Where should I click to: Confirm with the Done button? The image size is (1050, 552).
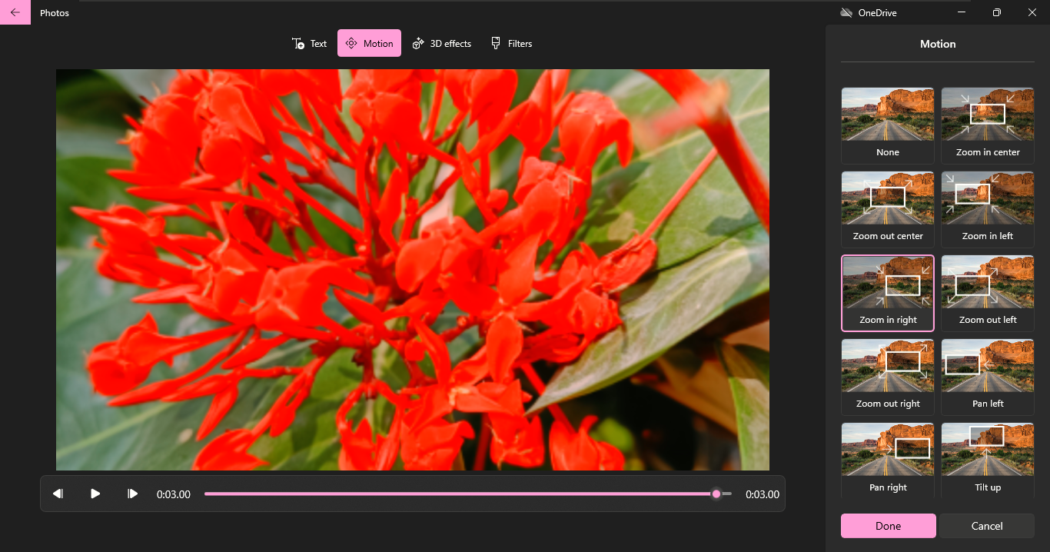tap(888, 526)
